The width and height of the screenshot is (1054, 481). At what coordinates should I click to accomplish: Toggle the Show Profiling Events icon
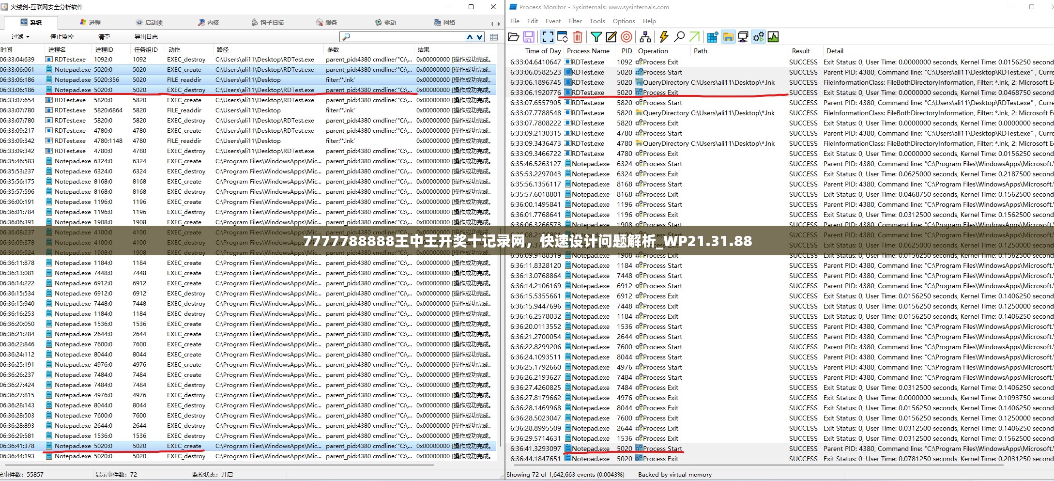[x=773, y=37]
